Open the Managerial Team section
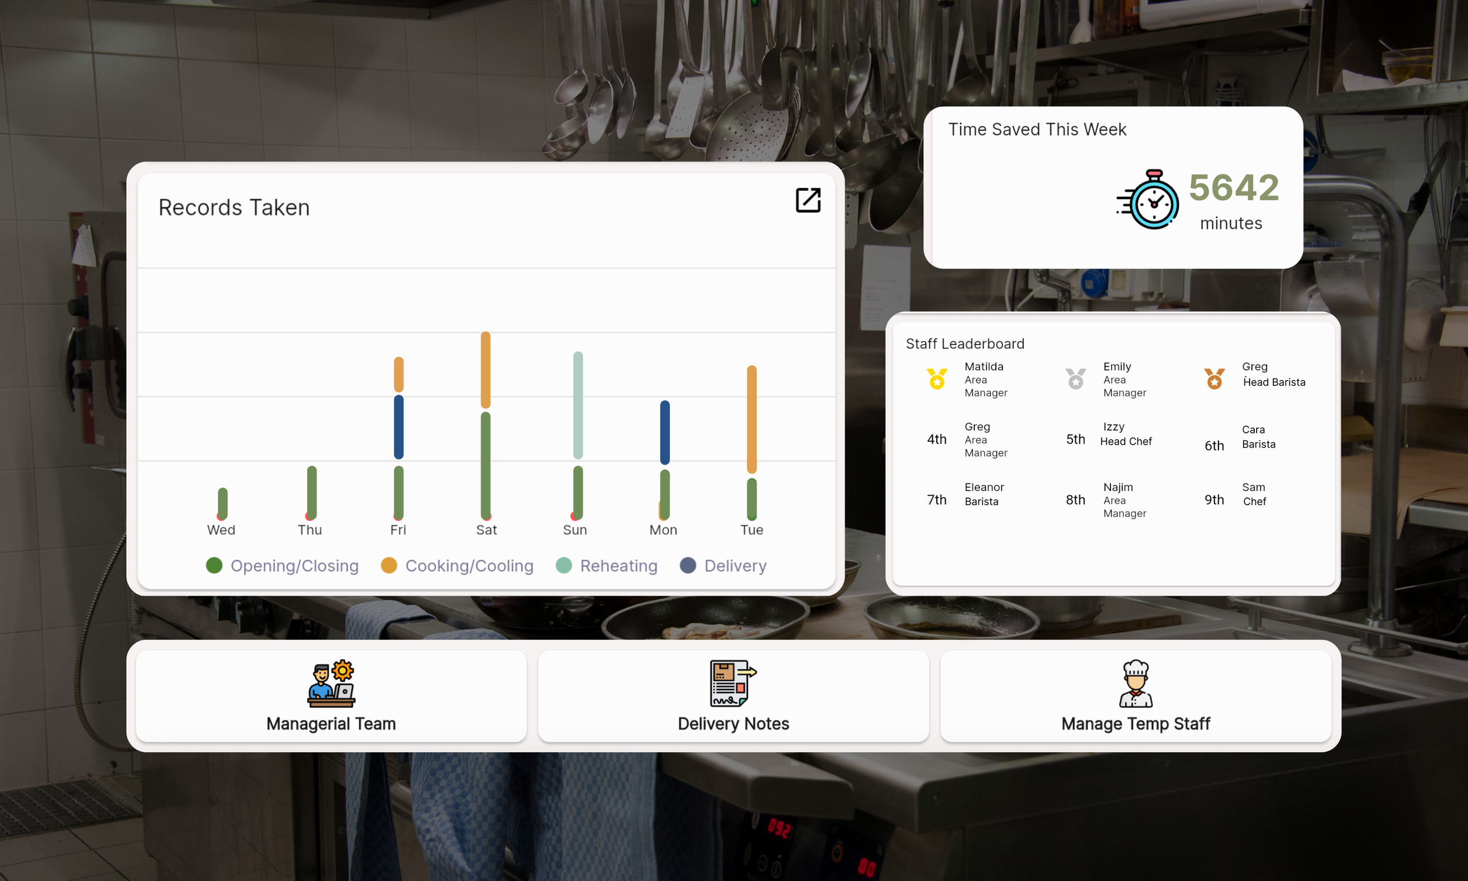This screenshot has height=881, width=1468. tap(331, 723)
